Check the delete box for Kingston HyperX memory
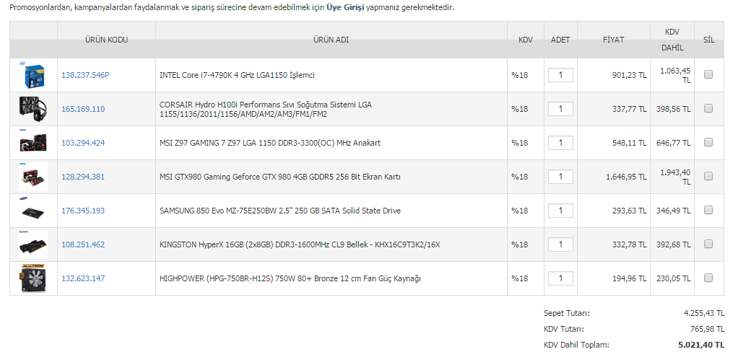The image size is (733, 357). tap(708, 244)
